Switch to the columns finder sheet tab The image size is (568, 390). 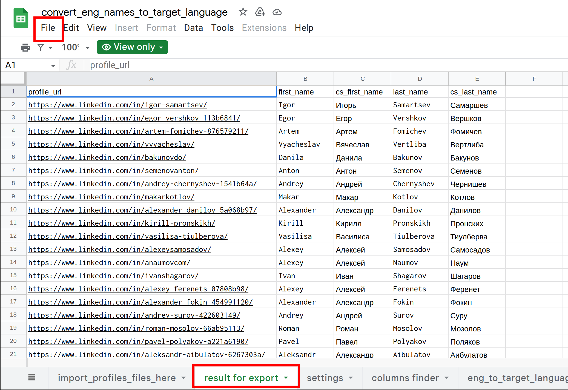pos(405,378)
